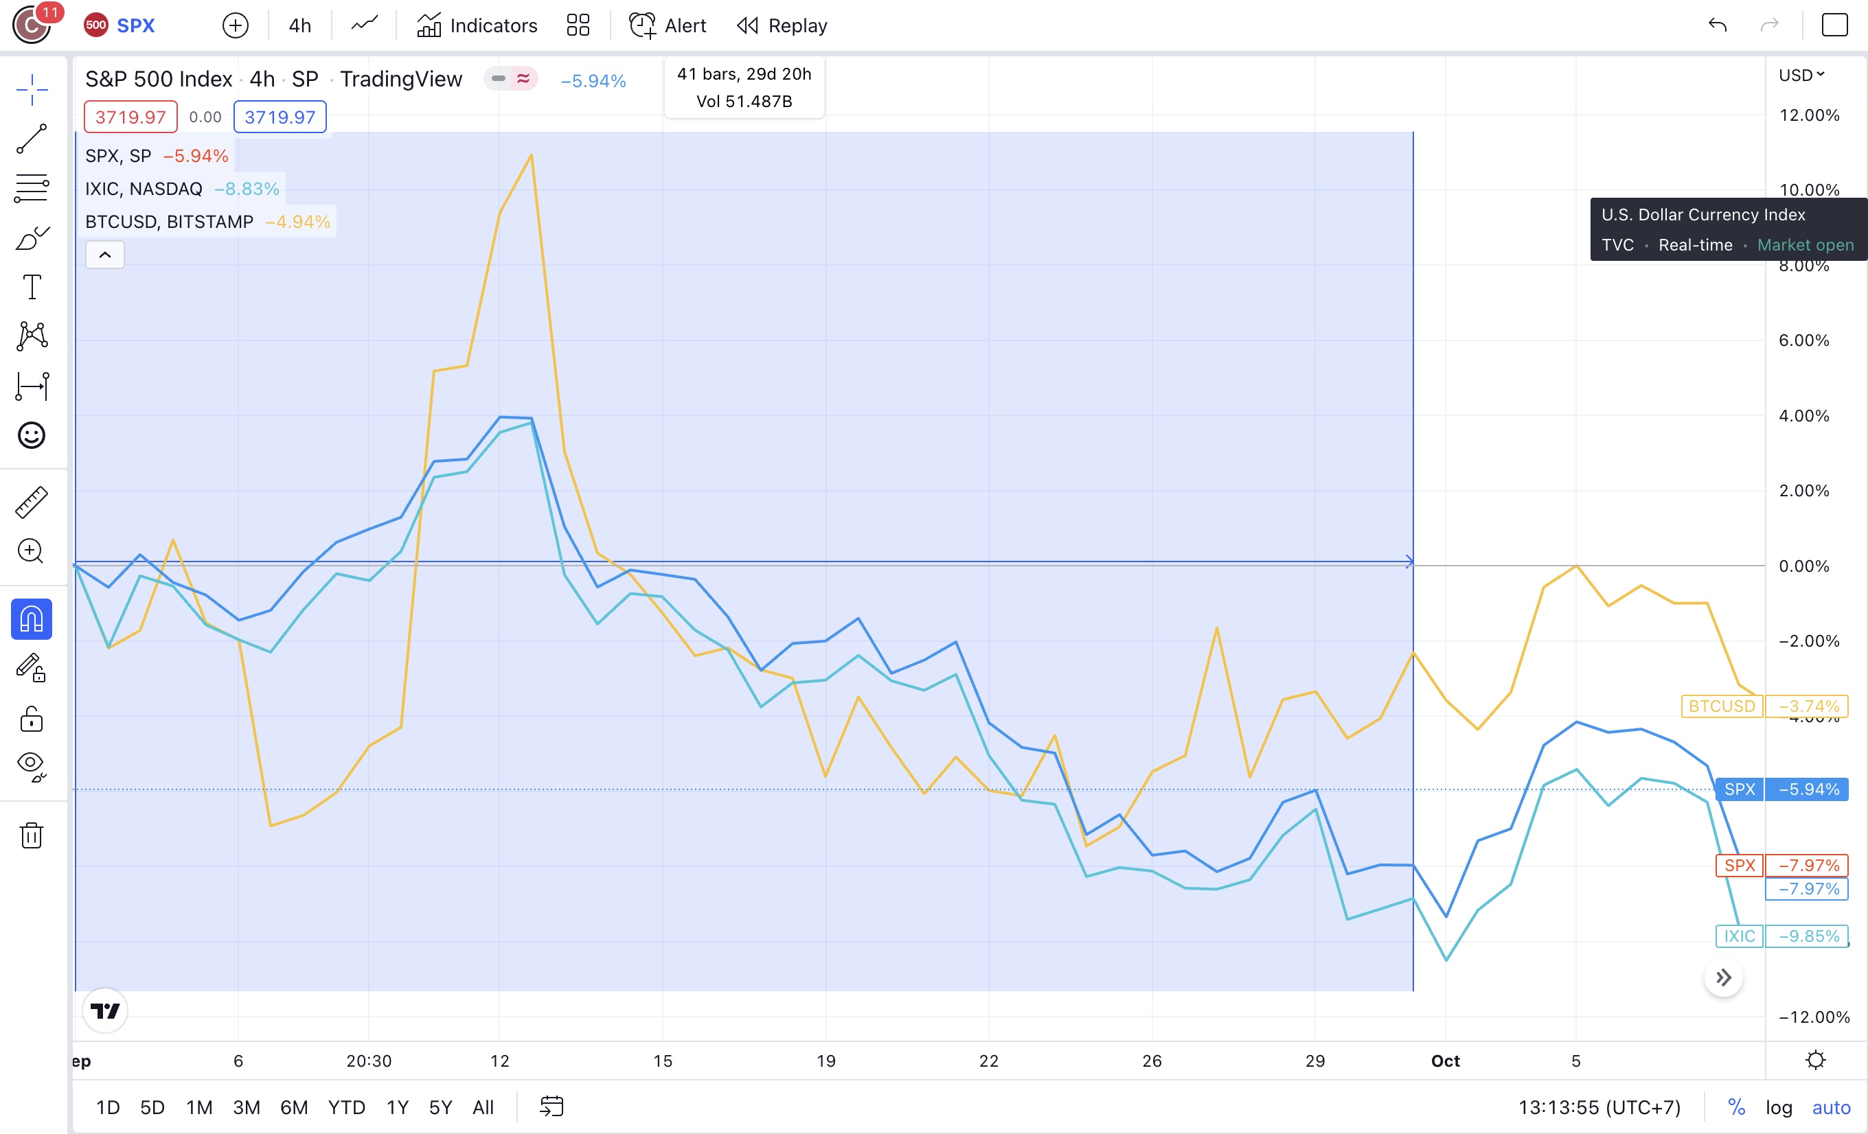
Task: Add a symbol to compare
Action: [x=235, y=26]
